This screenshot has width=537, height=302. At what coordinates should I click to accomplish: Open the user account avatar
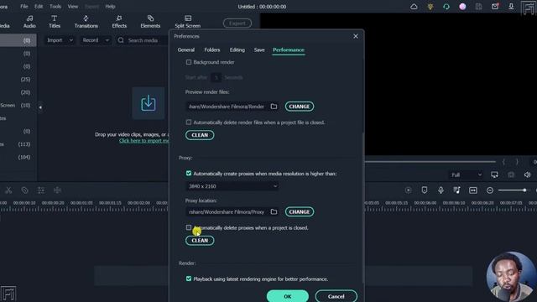click(462, 7)
